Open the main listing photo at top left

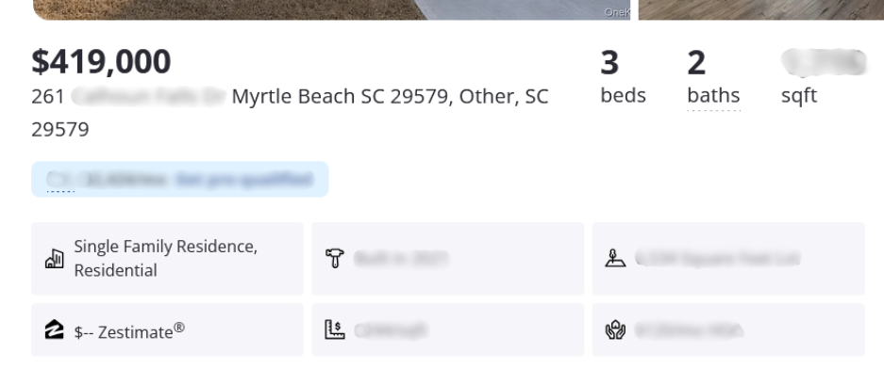[x=331, y=9]
